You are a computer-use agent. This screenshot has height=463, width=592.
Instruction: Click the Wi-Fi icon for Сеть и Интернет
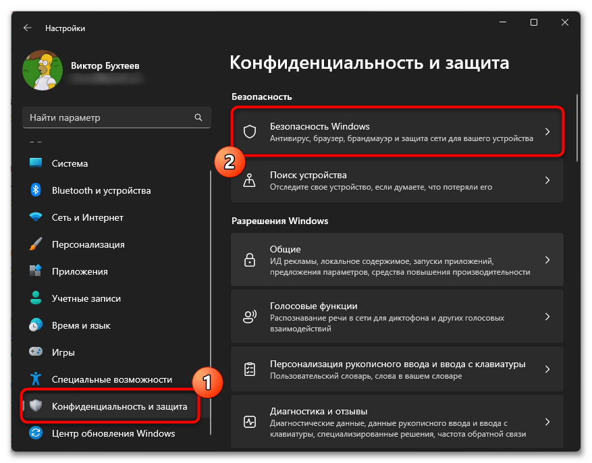tap(36, 217)
